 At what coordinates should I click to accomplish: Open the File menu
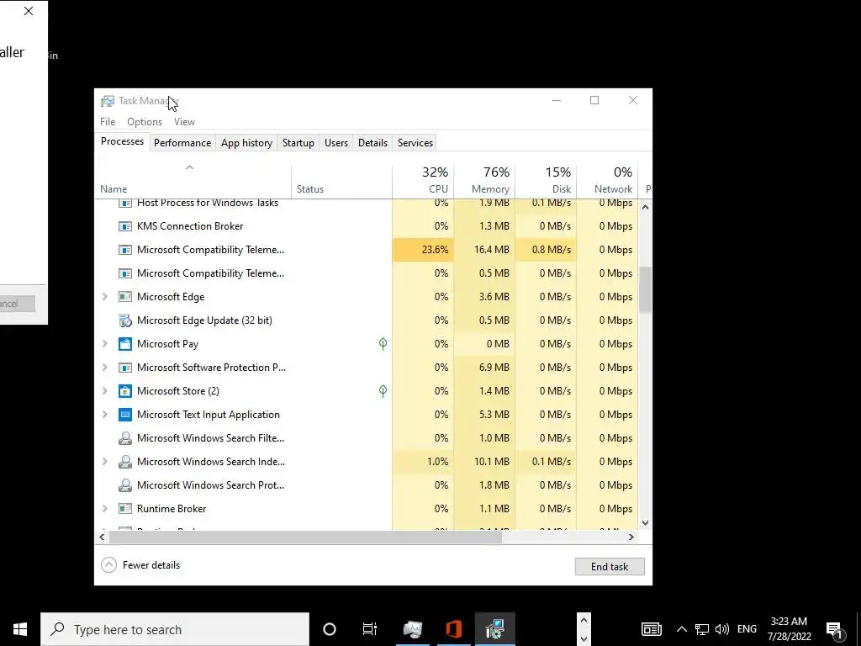(108, 122)
